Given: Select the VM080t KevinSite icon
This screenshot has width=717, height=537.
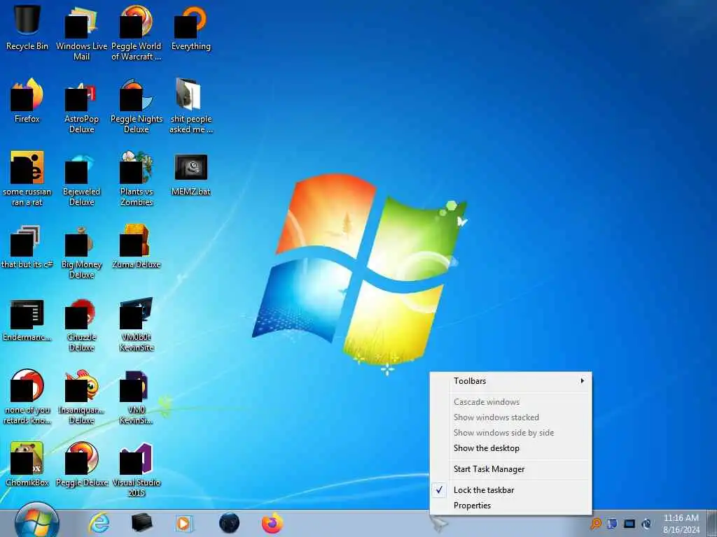Looking at the screenshot, I should (x=137, y=323).
